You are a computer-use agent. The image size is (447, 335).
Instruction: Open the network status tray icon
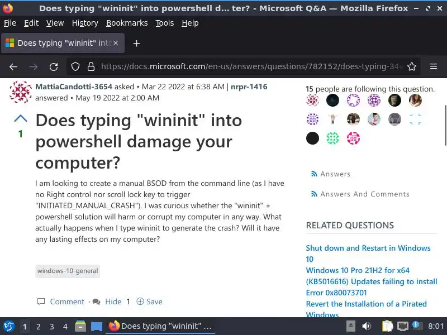point(403,326)
